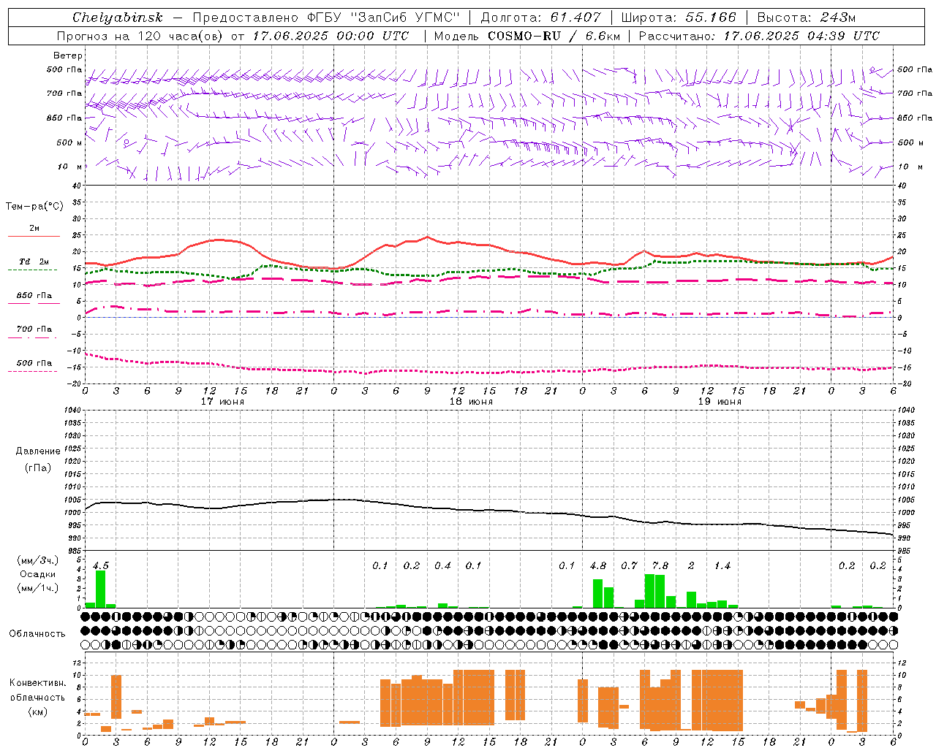Click the 'Высота: 243м' elevation label

pyautogui.click(x=807, y=18)
